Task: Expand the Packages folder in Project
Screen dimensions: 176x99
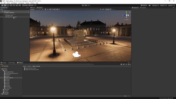Action: pos(1,94)
